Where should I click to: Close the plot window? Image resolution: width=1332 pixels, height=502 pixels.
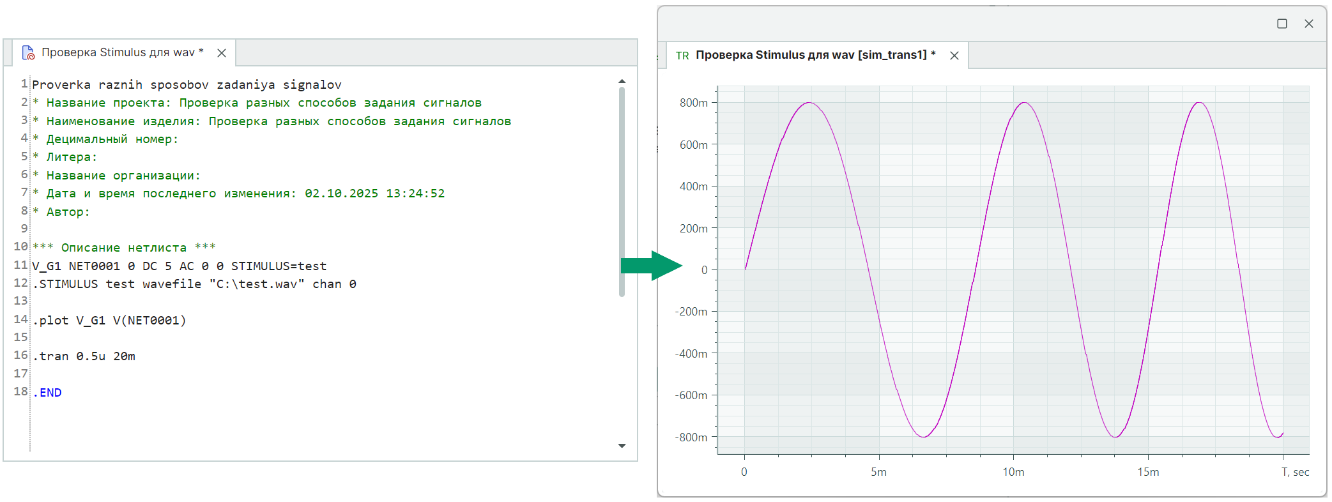pos(1308,24)
